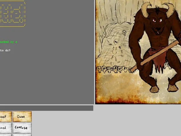Focus the dark command input bar
The image size is (181, 136).
(x=47, y=108)
